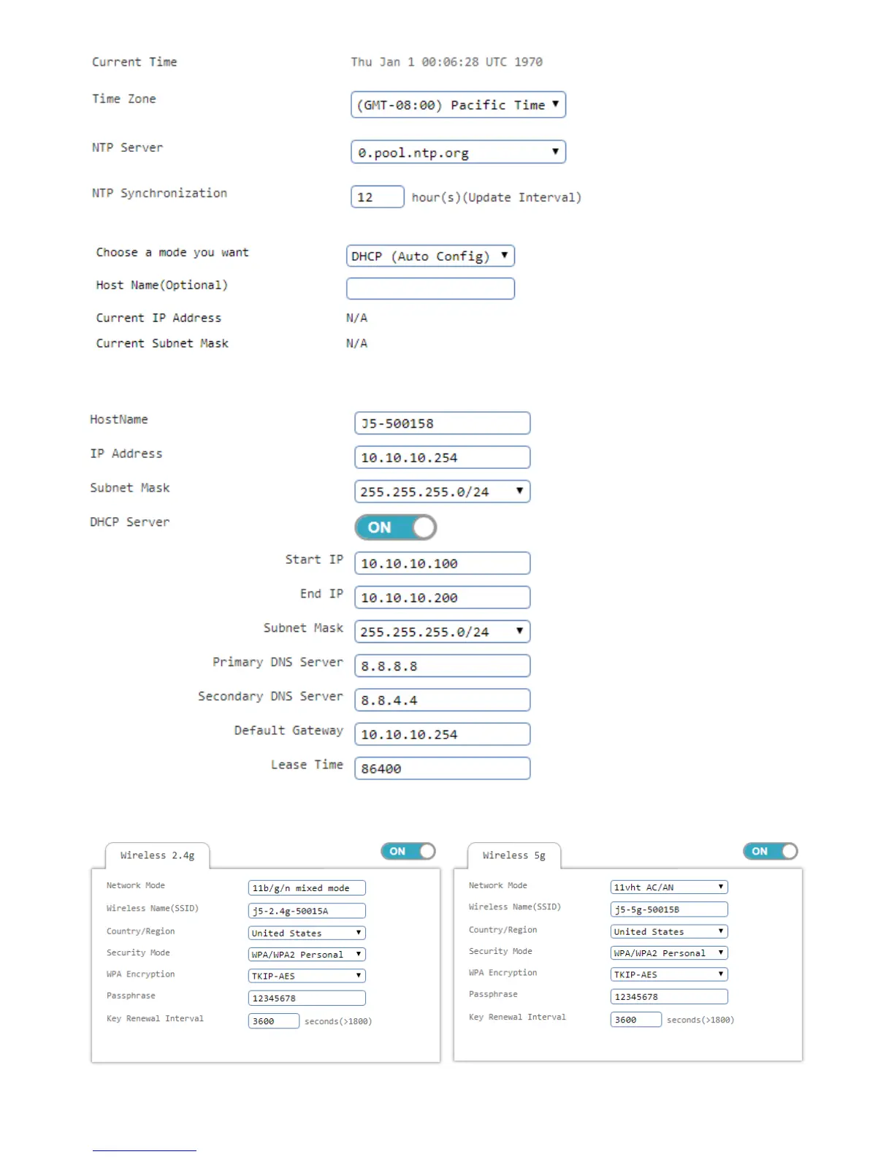Click the IP Address field 10.10.10.254

click(x=442, y=457)
